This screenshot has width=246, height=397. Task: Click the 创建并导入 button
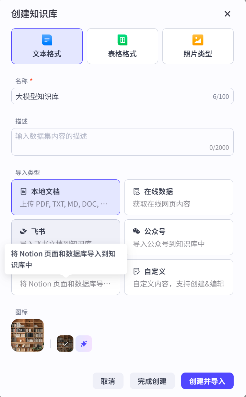pos(207,381)
